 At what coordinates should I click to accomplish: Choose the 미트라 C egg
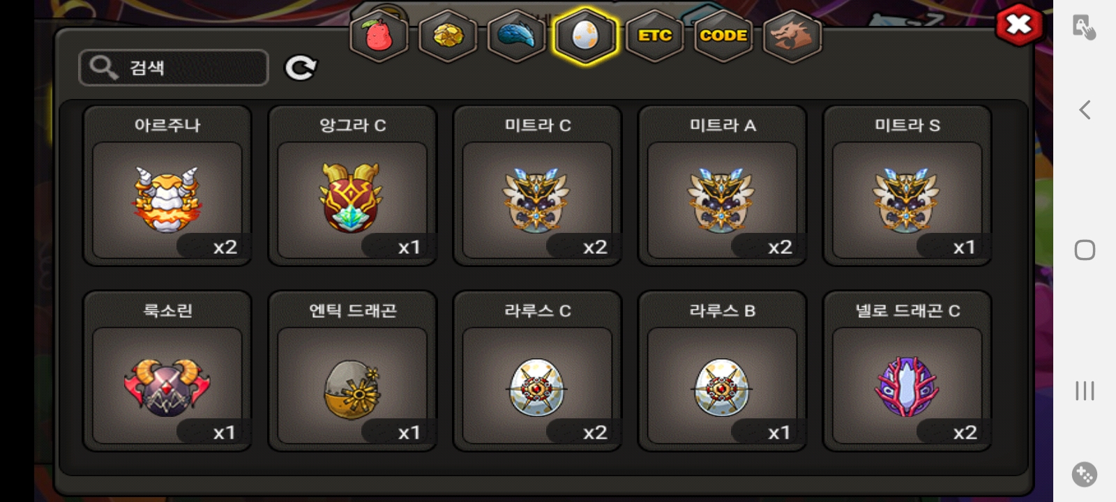(x=537, y=185)
